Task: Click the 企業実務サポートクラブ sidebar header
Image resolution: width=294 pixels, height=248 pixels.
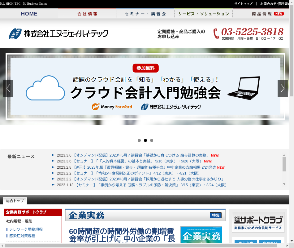Action: [x=33, y=212]
